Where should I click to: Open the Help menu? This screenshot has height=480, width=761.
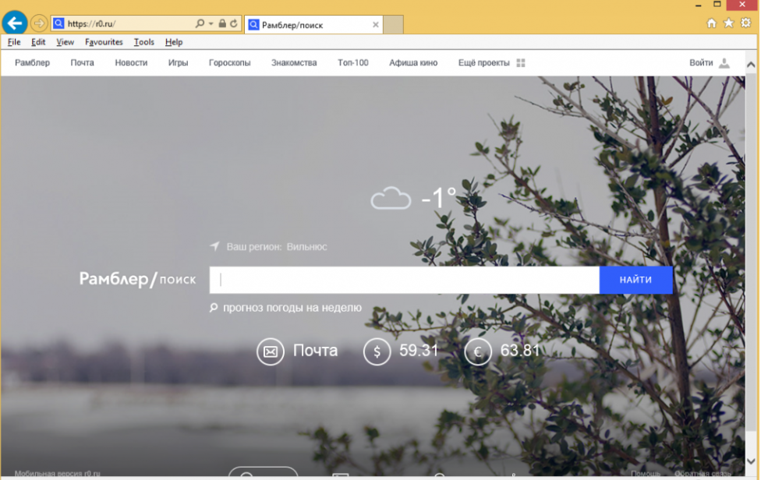(x=174, y=42)
